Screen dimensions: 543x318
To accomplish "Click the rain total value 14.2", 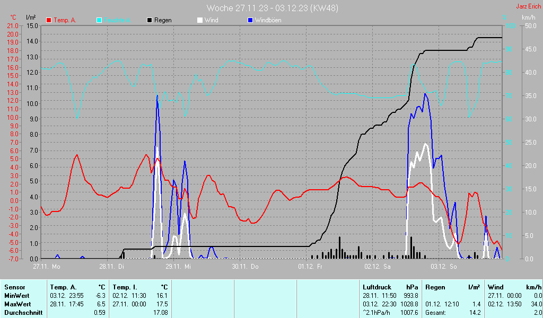I will point(475,313).
